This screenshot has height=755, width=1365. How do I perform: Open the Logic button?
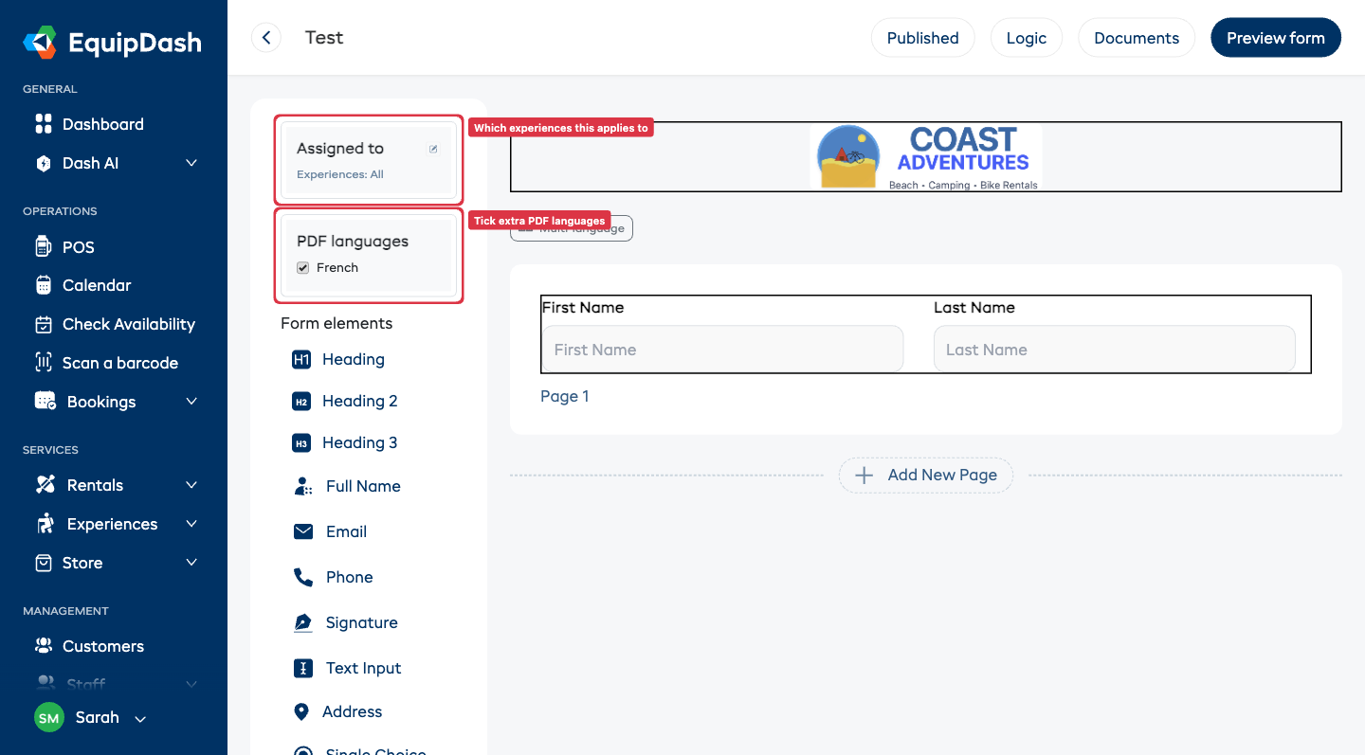pos(1027,38)
